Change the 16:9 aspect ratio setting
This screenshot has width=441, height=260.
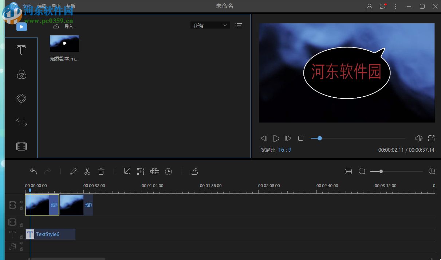[x=285, y=150]
